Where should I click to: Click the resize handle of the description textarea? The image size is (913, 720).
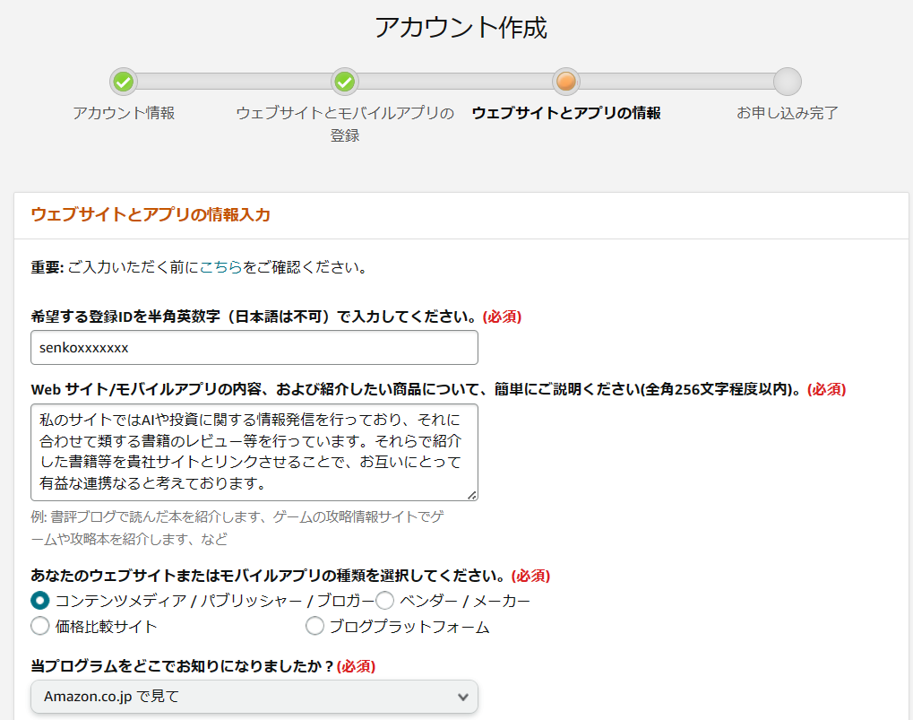(471, 494)
